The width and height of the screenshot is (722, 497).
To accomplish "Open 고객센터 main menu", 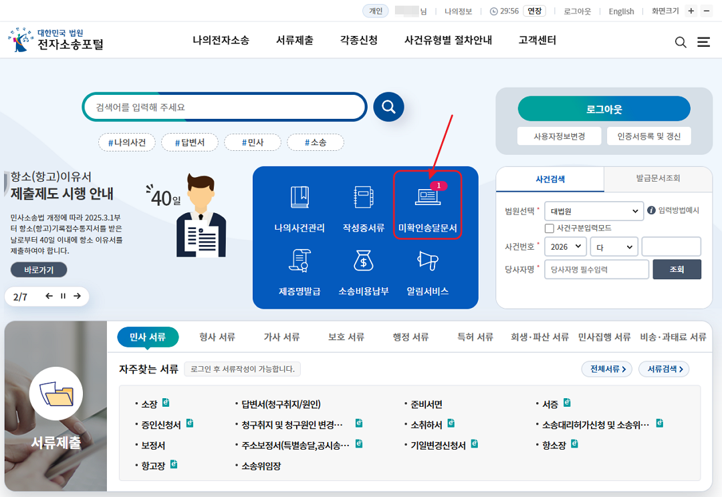I will tap(537, 41).
